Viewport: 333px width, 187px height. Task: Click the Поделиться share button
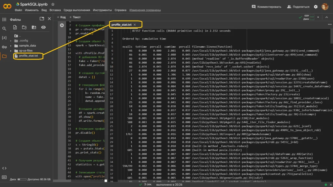298,7
